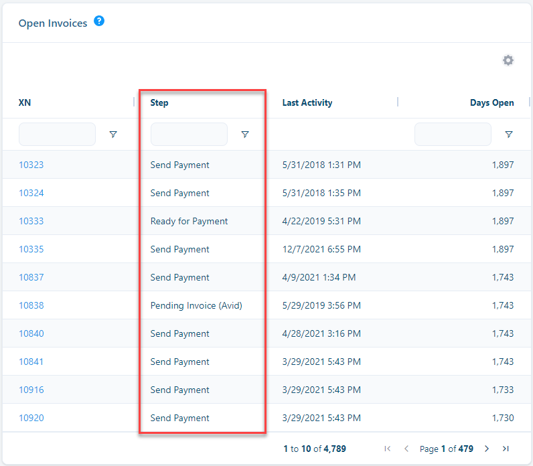Click Send Payment in row 10323
533x466 pixels.
[180, 165]
